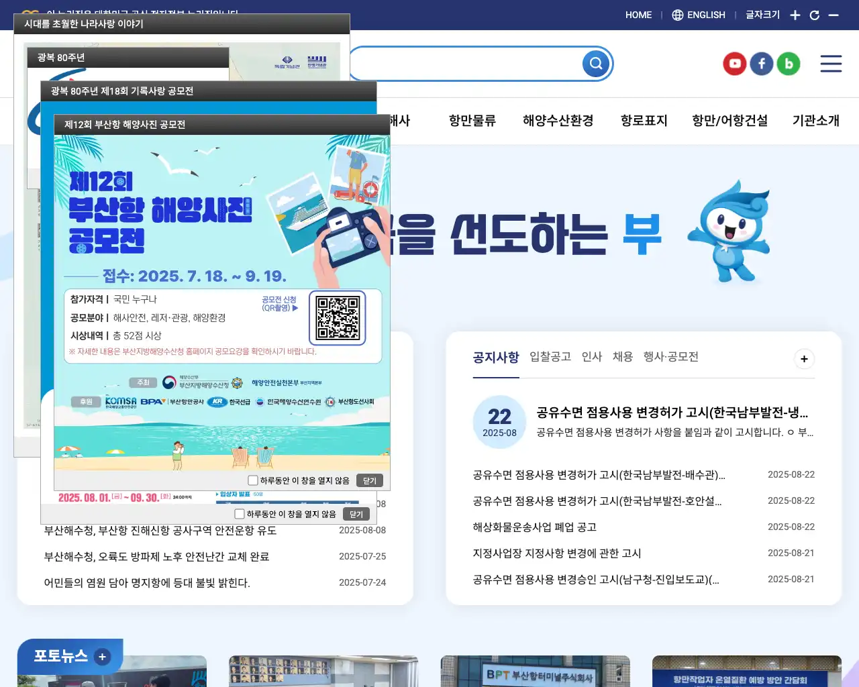859x687 pixels.
Task: Close the 기록사랑 공모전 popup with 닫기
Action: (x=356, y=514)
